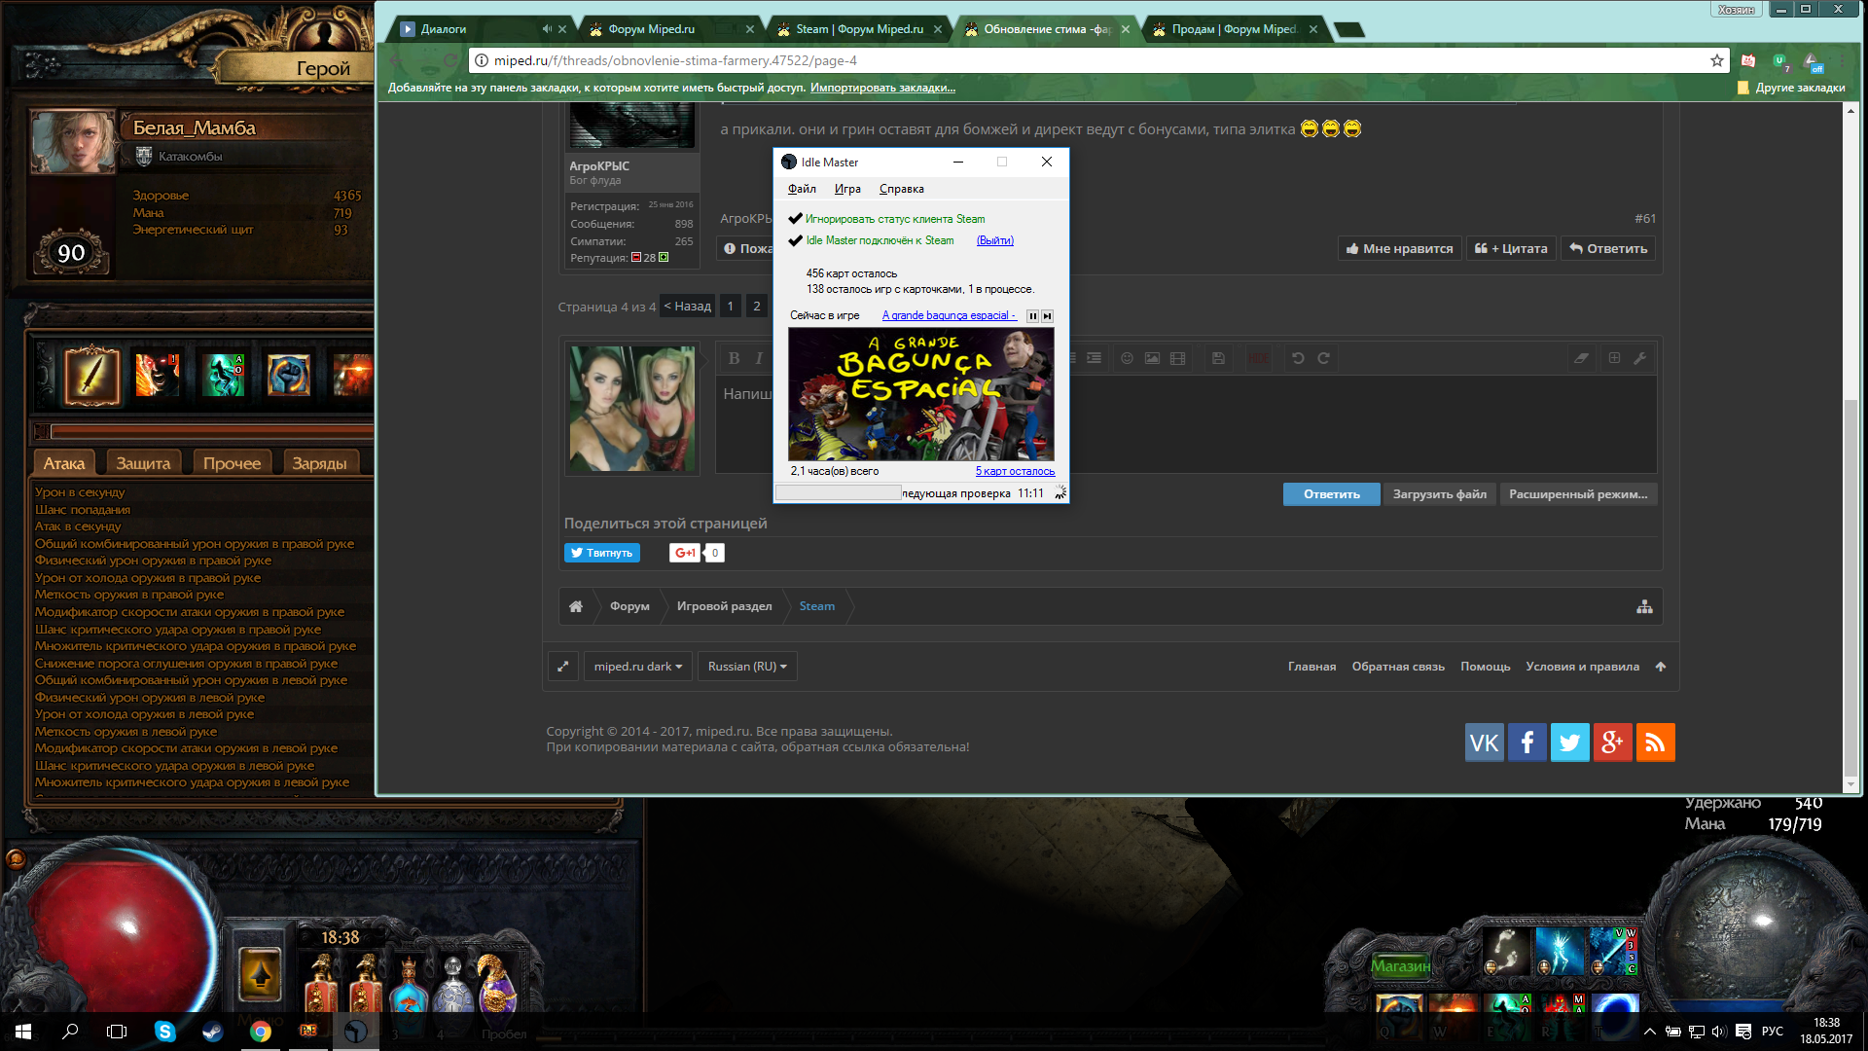Screen dimensions: 1868x1051
Task: Bookmark this page with the star icon
Action: tap(1717, 60)
